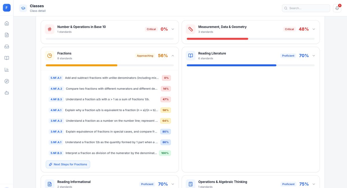Click the 86% score badge

(x=166, y=142)
